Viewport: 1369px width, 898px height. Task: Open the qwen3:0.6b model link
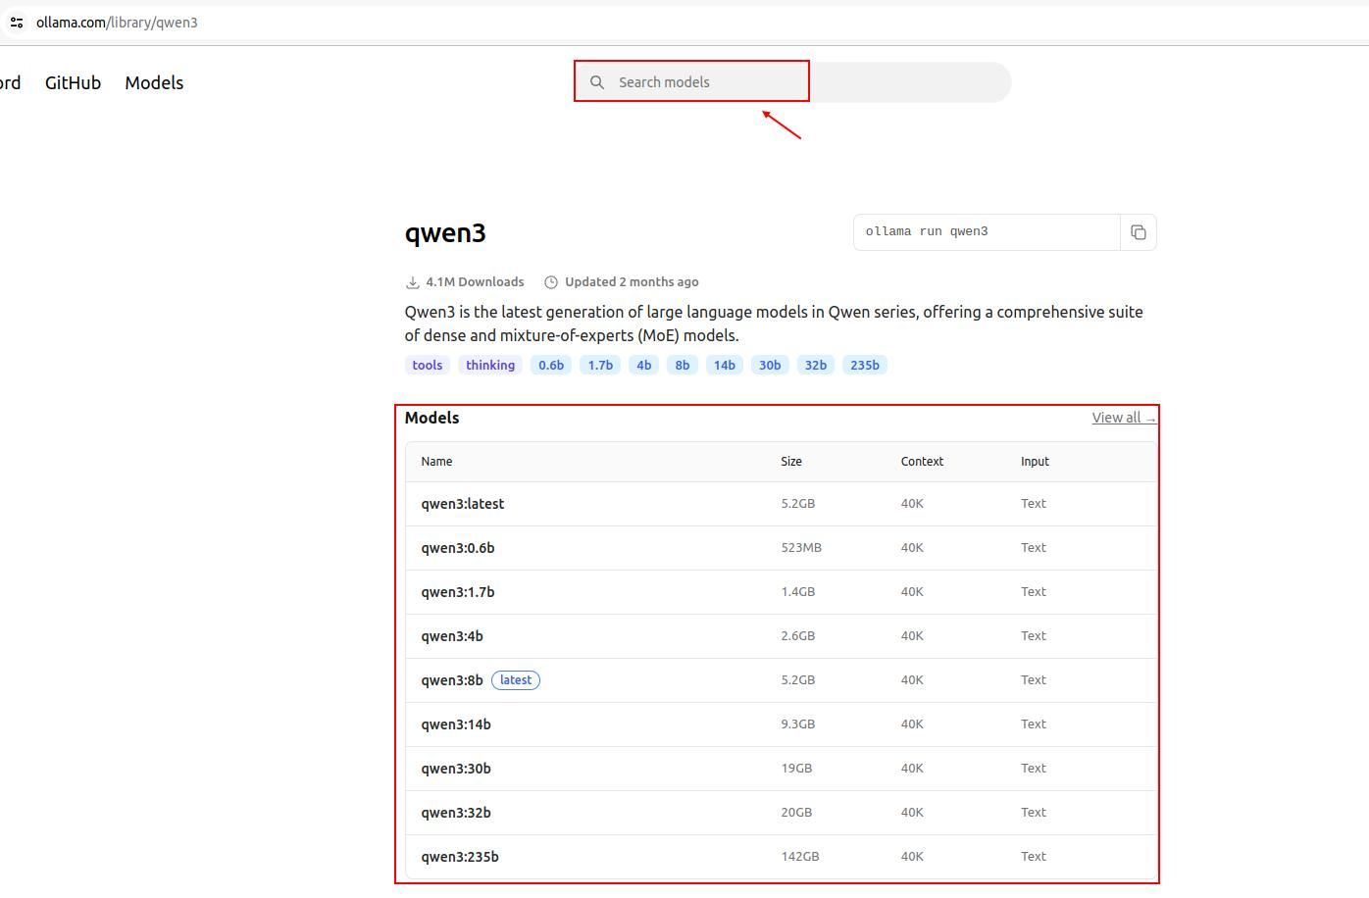[458, 548]
